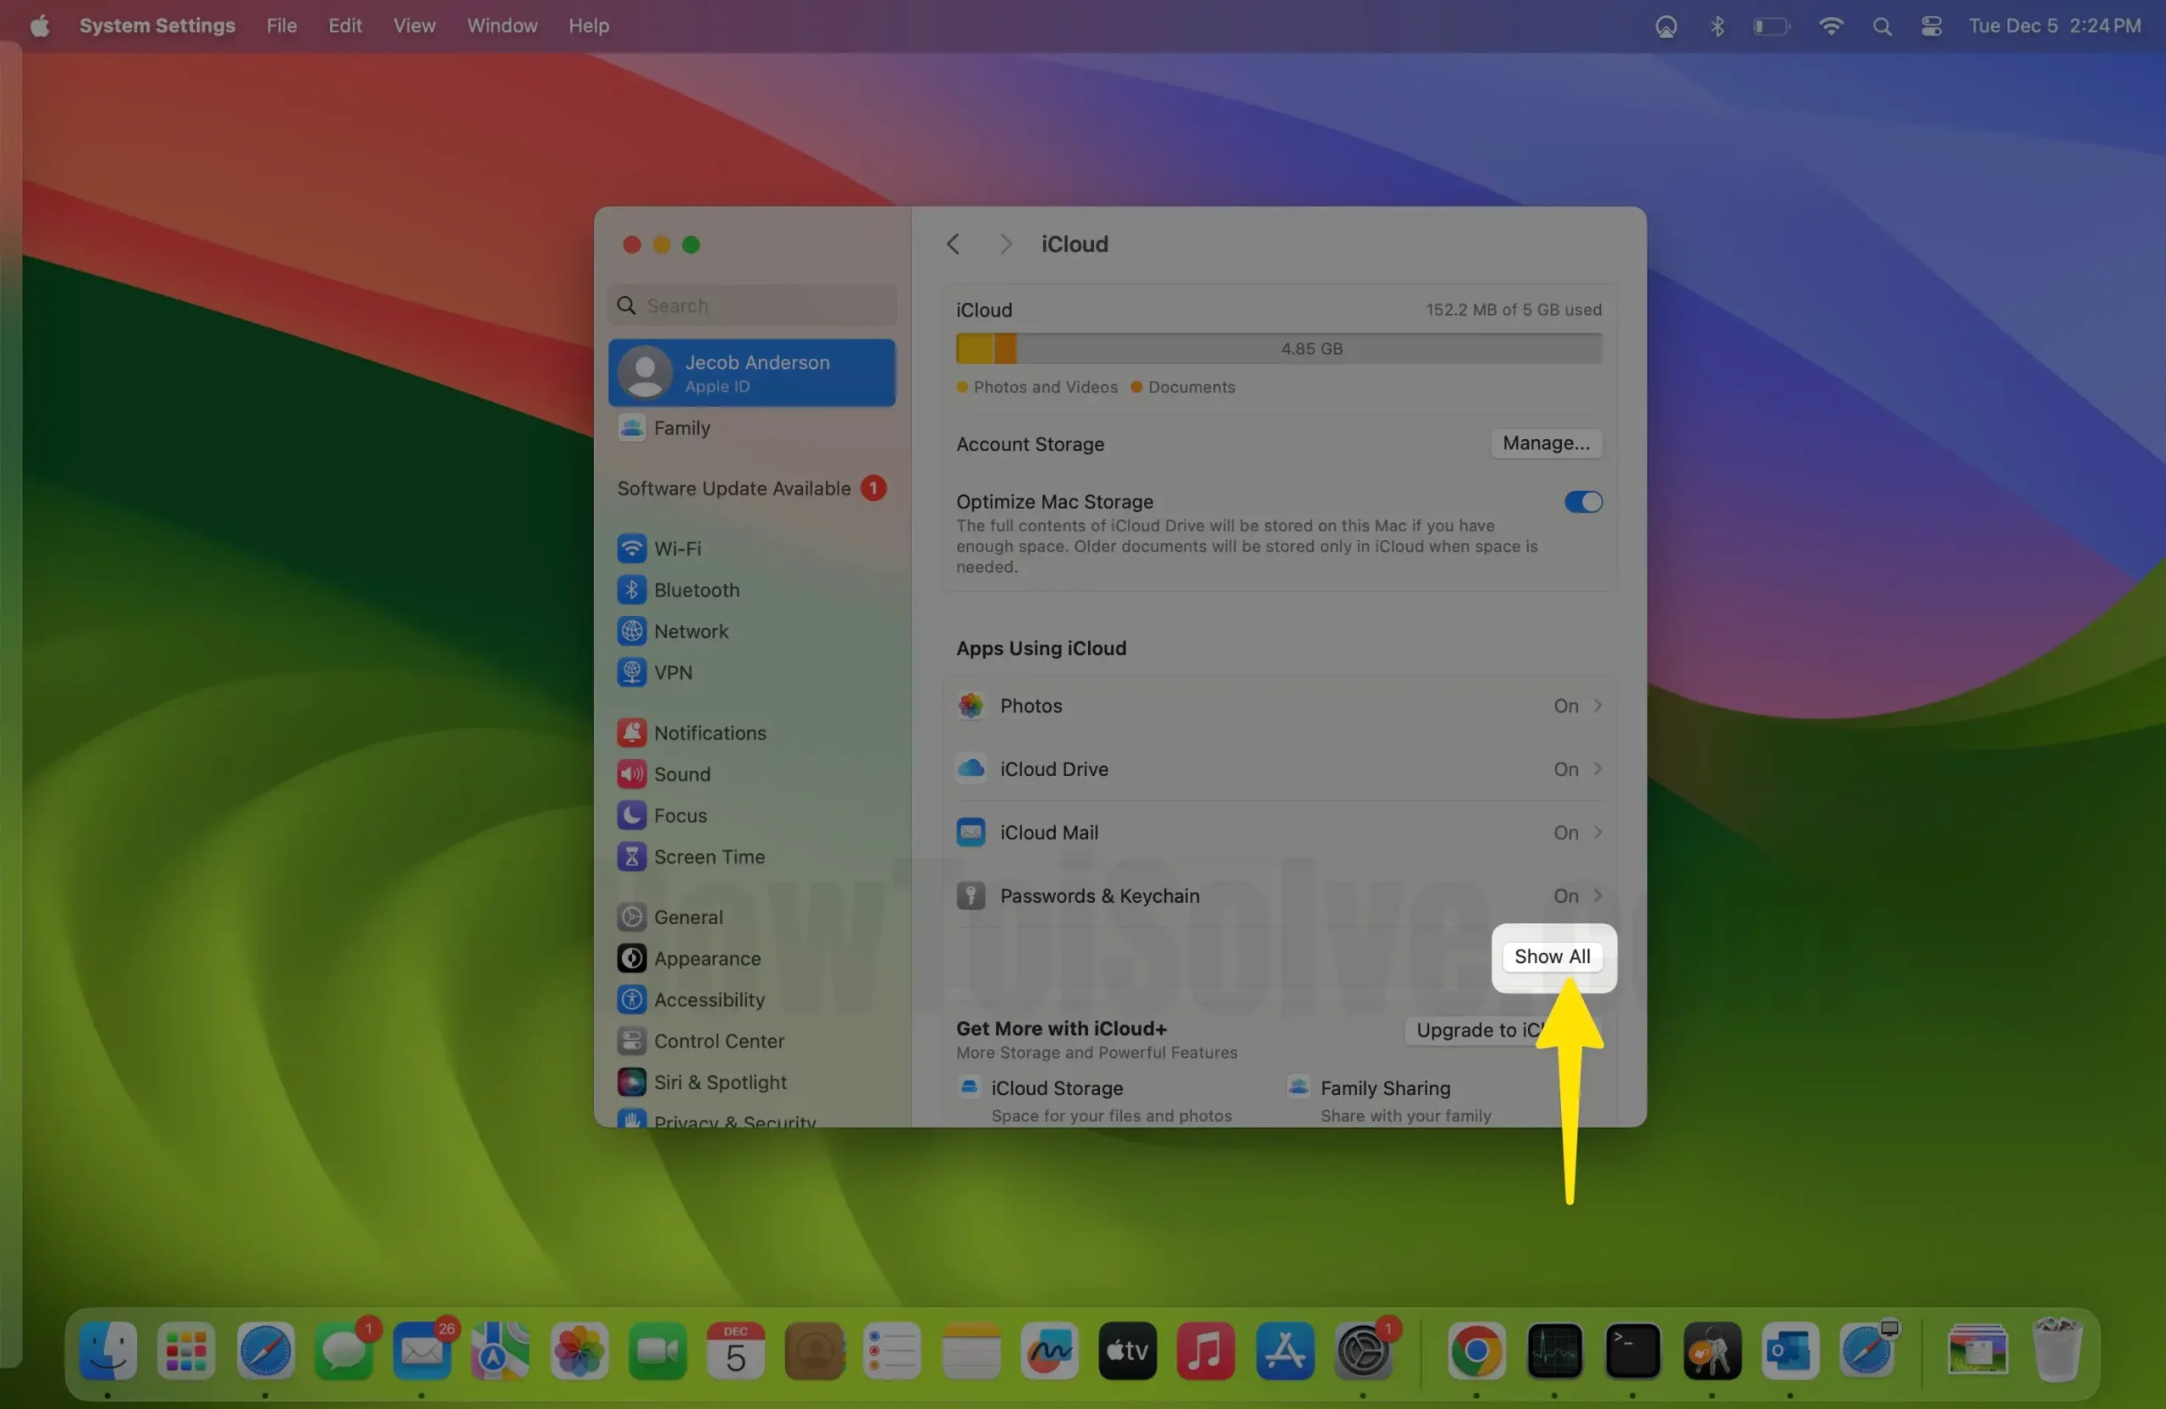Open the View menu

[413, 25]
